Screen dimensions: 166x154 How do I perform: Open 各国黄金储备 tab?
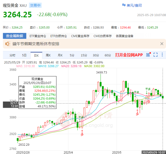point(124,36)
